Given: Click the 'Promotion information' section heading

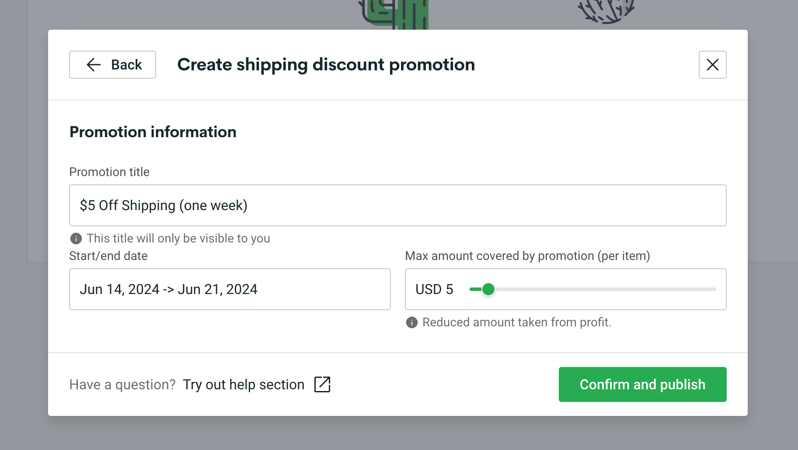Looking at the screenshot, I should tap(153, 132).
